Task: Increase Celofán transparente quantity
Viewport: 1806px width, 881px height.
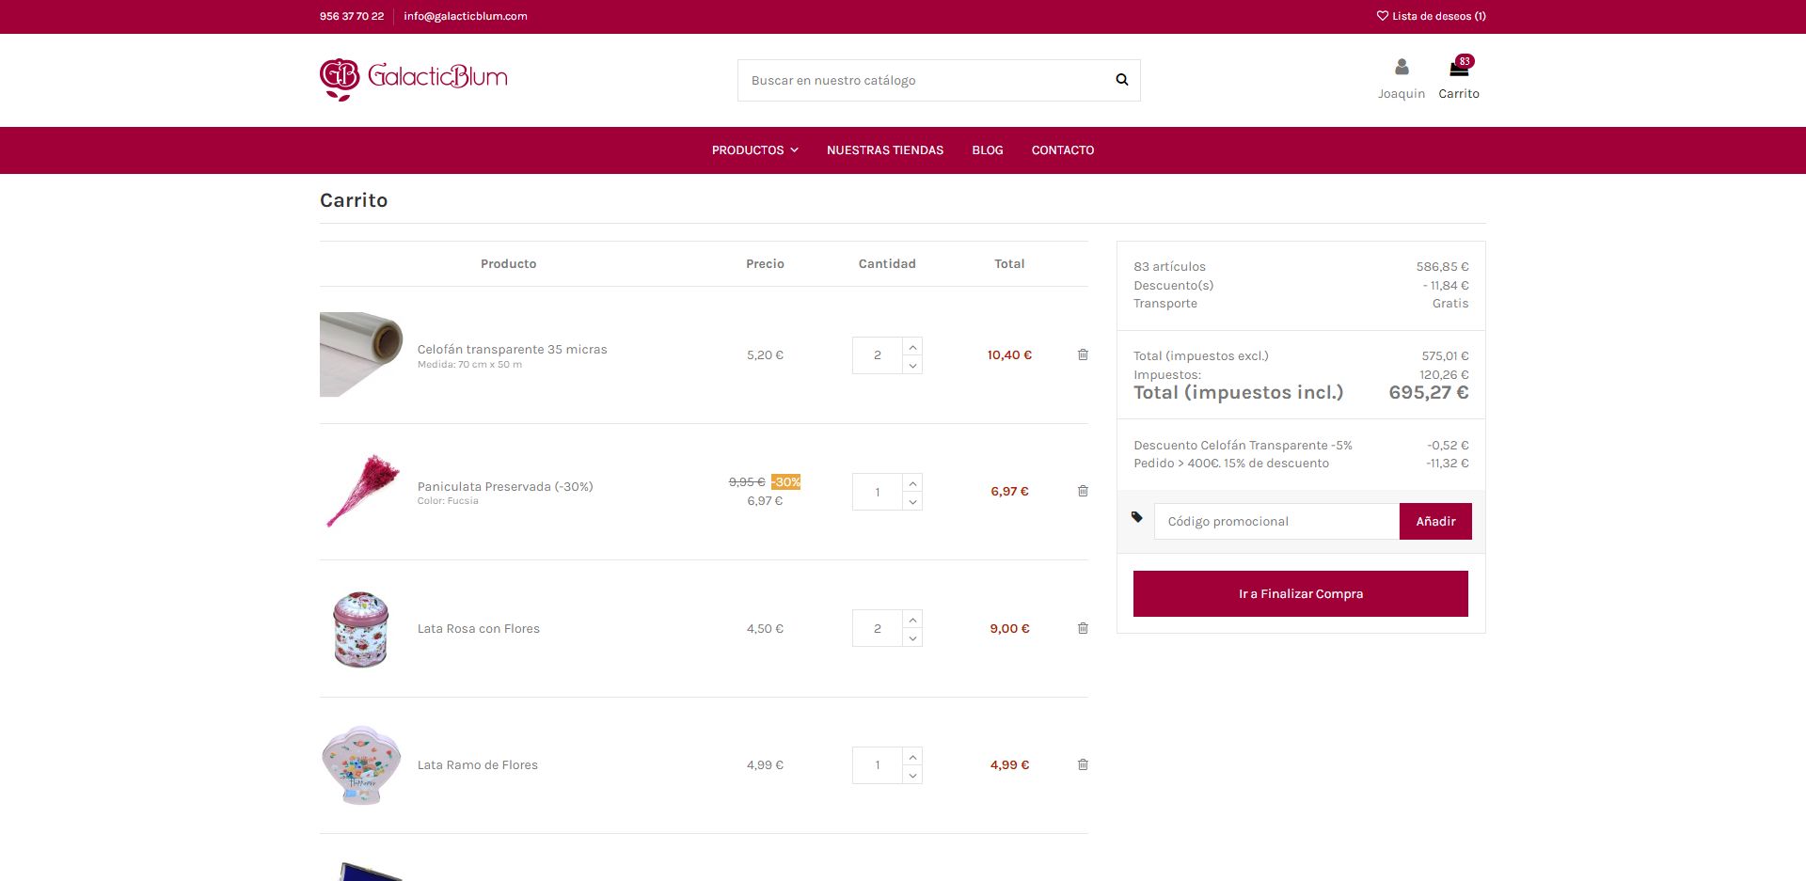Action: point(912,347)
